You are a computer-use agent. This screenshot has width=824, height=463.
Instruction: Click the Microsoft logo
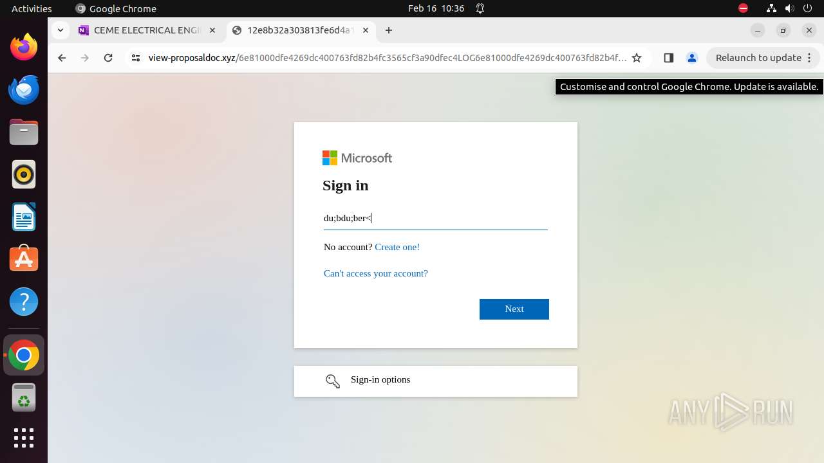pyautogui.click(x=357, y=158)
